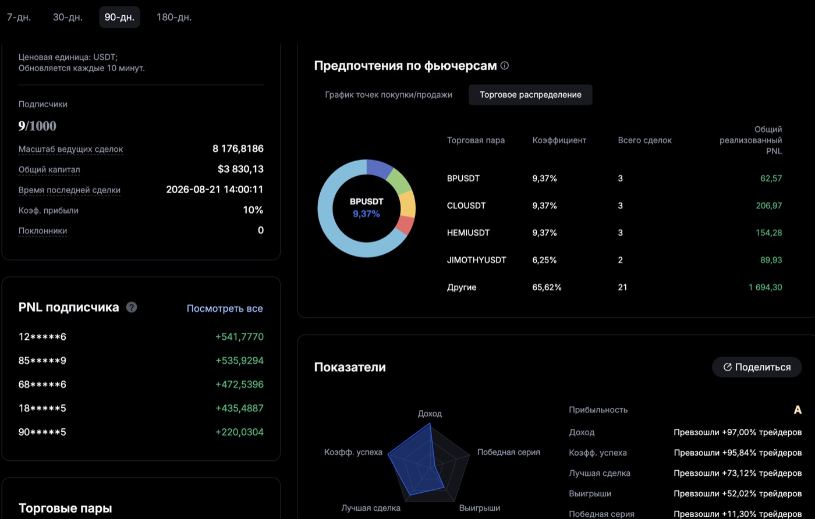Select the 90-дн. period tab
This screenshot has width=815, height=519.
[x=119, y=17]
